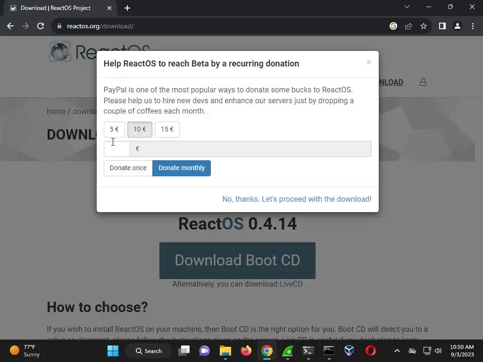483x362 pixels.
Task: Open the Windows Start menu
Action: coord(113,351)
